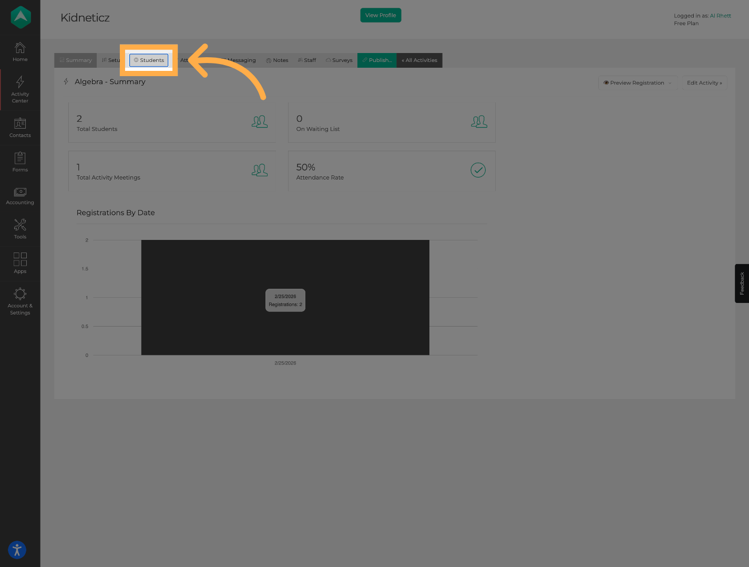Open the Staff tab
This screenshot has height=567, width=749.
pos(307,60)
